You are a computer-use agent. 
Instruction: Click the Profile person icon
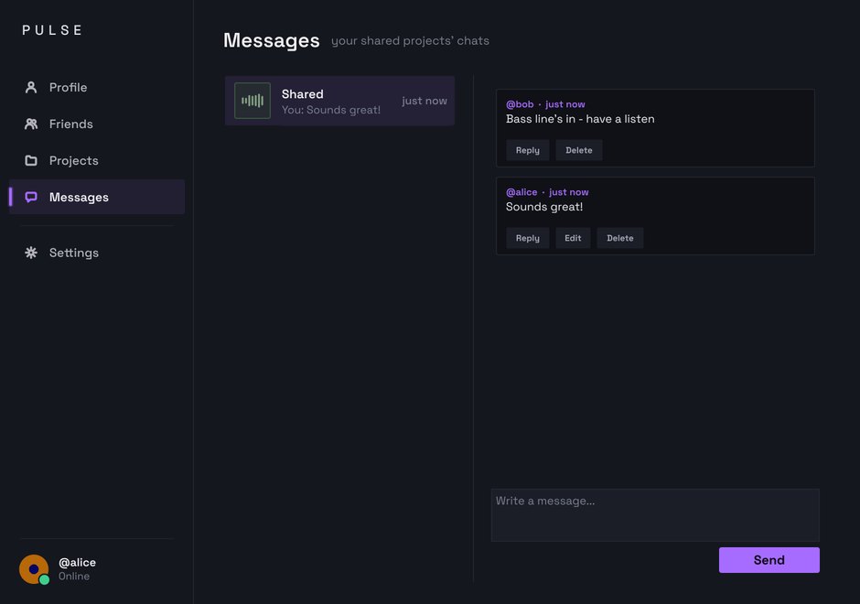tap(31, 87)
